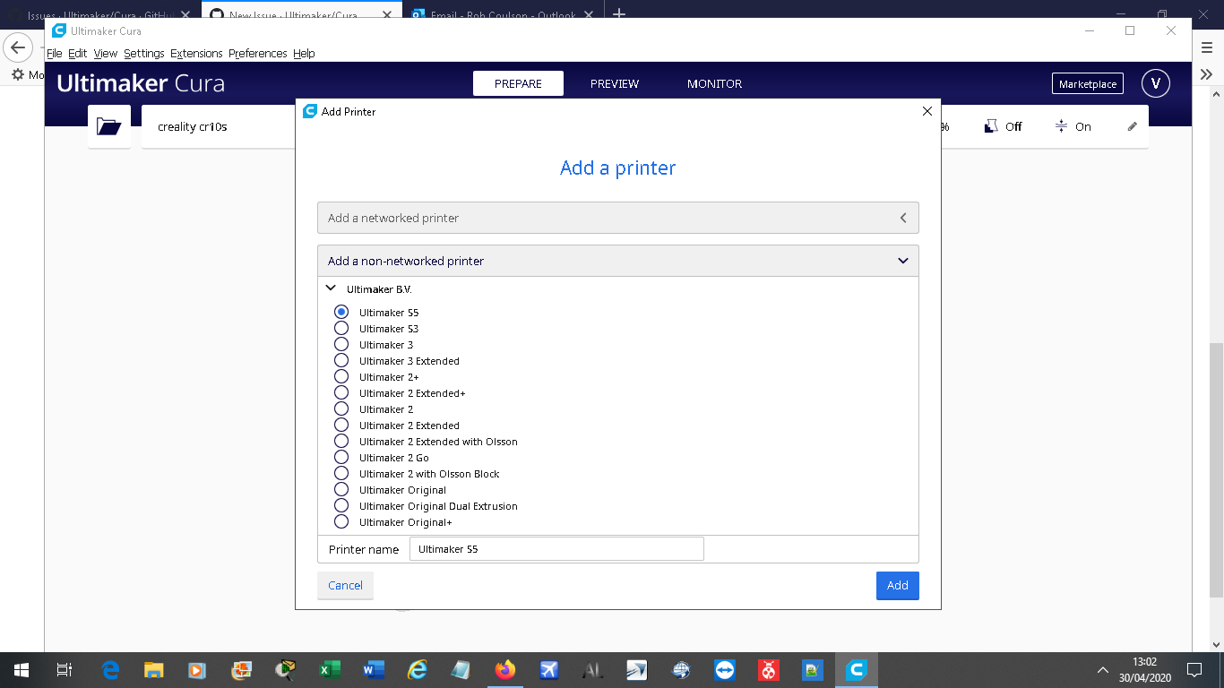
Task: Click the browser back arrow button
Action: (18, 47)
